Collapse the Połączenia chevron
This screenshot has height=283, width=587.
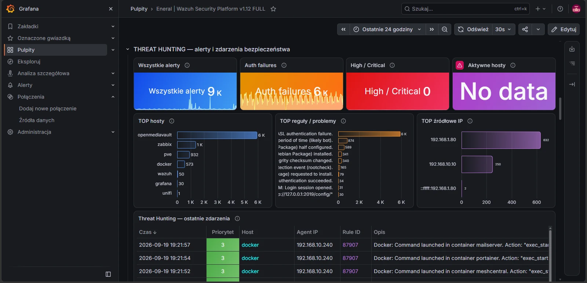[113, 97]
